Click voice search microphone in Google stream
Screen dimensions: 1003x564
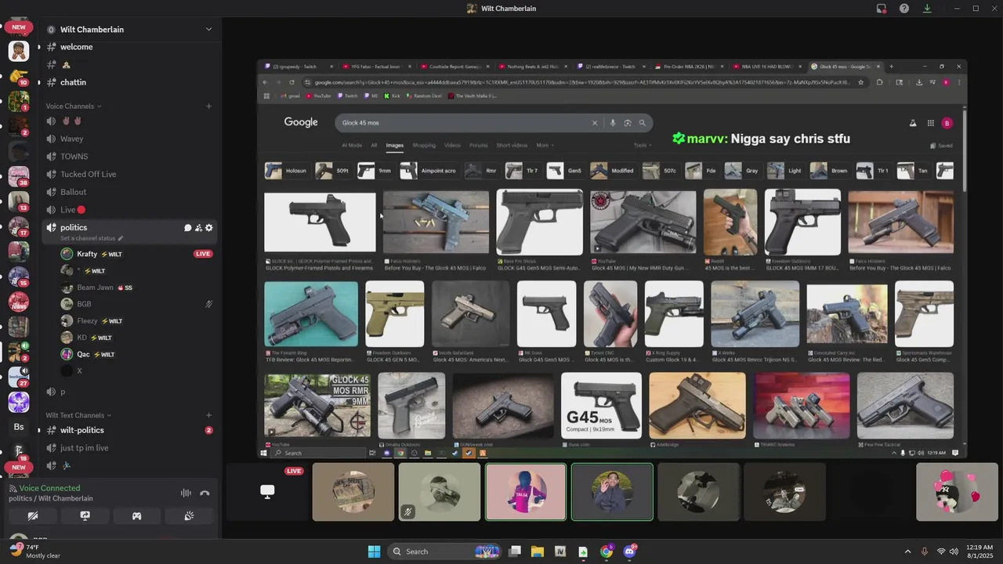pyautogui.click(x=613, y=123)
